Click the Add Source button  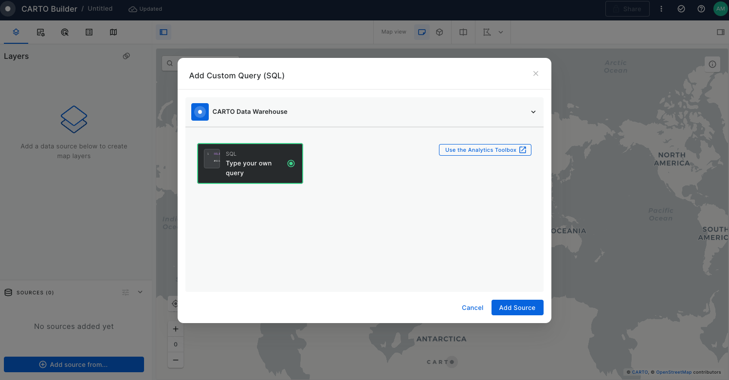click(517, 308)
